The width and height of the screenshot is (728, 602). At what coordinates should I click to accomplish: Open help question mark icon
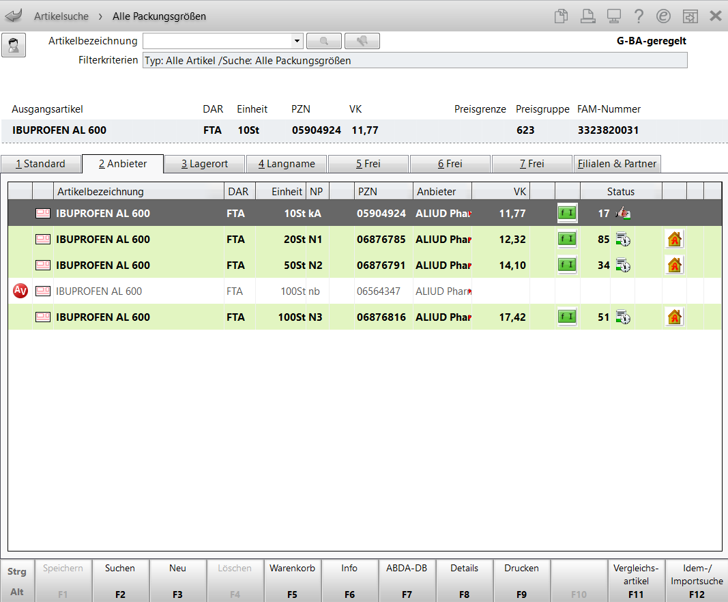click(639, 16)
